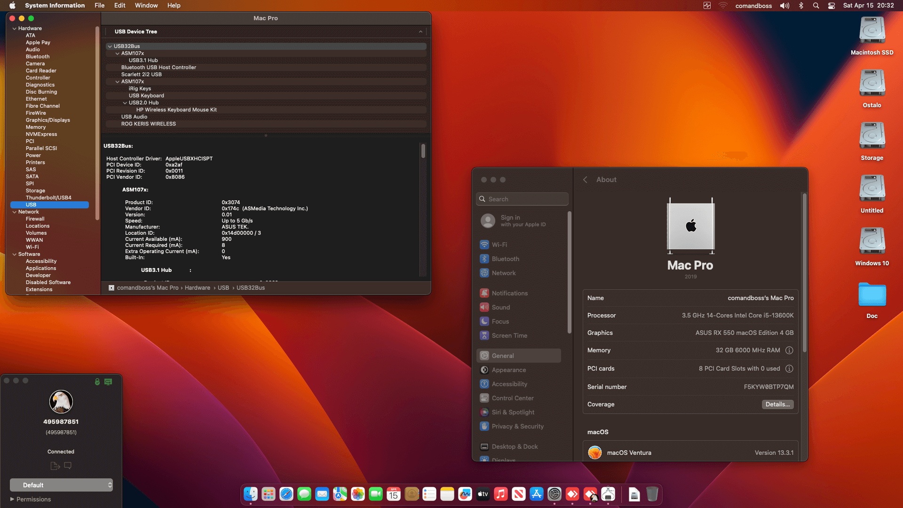The image size is (903, 508).
Task: Open the Default profile dropdown
Action: [x=61, y=485]
